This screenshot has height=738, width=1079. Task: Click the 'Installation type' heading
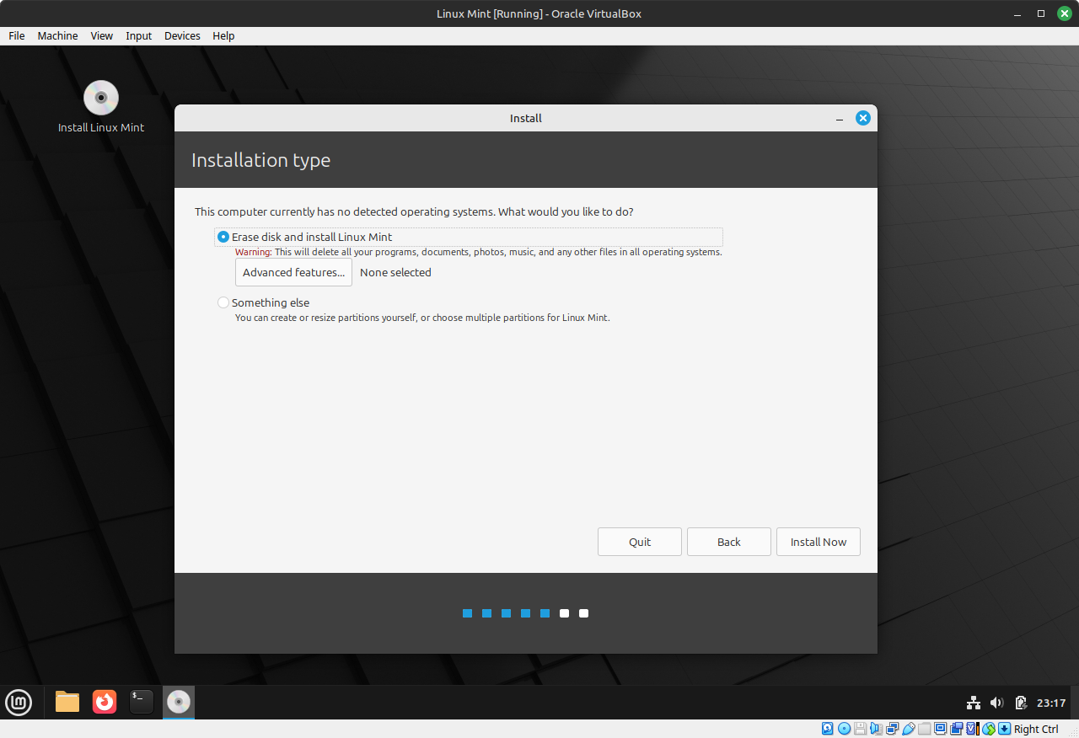tap(260, 160)
